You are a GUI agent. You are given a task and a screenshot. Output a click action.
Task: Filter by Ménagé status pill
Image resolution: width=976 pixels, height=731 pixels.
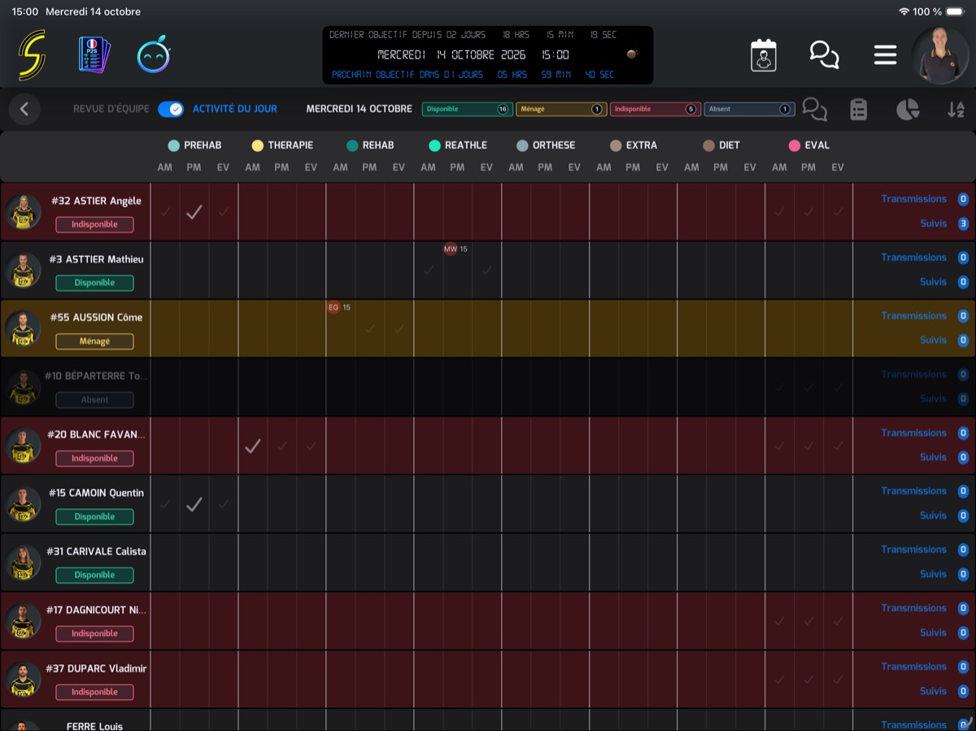point(560,109)
